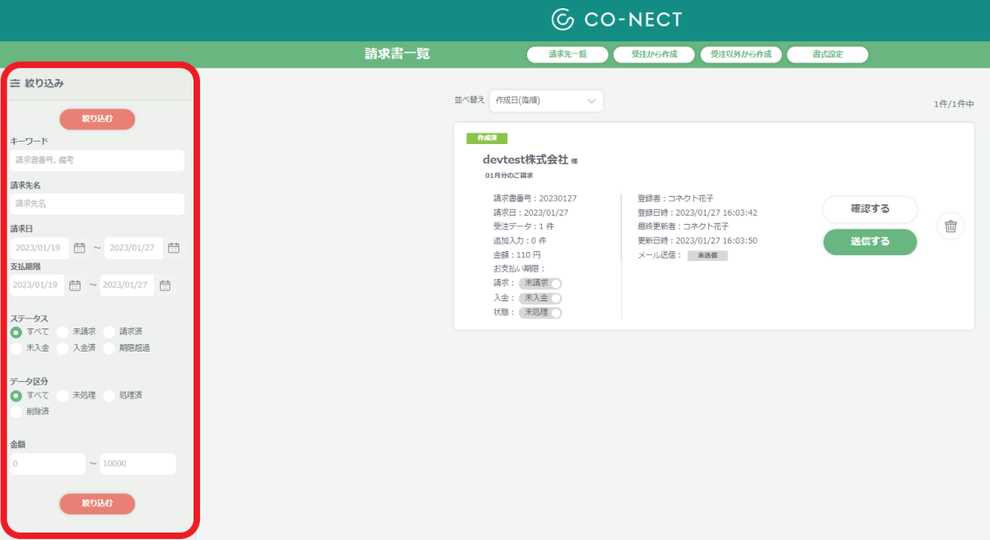Toggle the 請求 未請求 switch
This screenshot has width=990, height=540.
tap(540, 283)
